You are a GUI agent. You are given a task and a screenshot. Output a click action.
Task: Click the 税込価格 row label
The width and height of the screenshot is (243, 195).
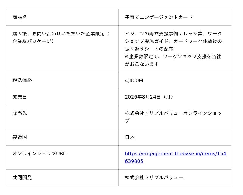click(x=22, y=80)
